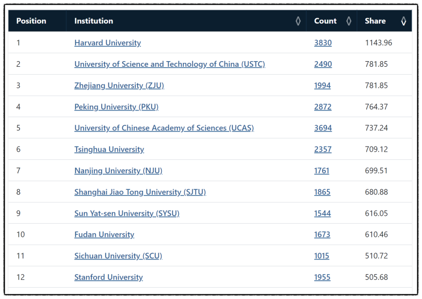422x299 pixels.
Task: Open the Tsinghua University link
Action: [109, 149]
